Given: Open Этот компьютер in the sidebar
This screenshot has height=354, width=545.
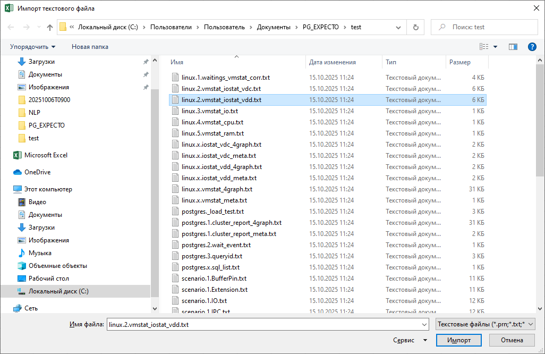Looking at the screenshot, I should tap(48, 189).
